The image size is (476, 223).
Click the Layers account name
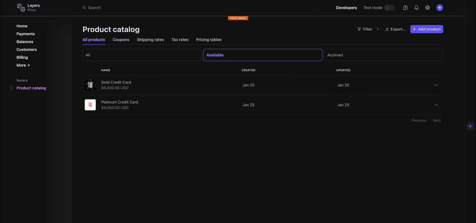click(34, 5)
